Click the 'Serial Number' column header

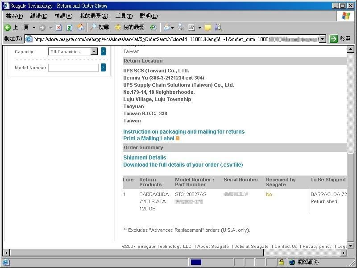tap(241, 180)
